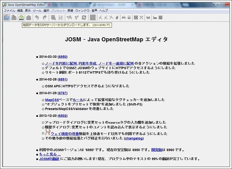Click the bus preset toolbar icon
This screenshot has height=169, width=232.
pyautogui.click(x=129, y=18)
